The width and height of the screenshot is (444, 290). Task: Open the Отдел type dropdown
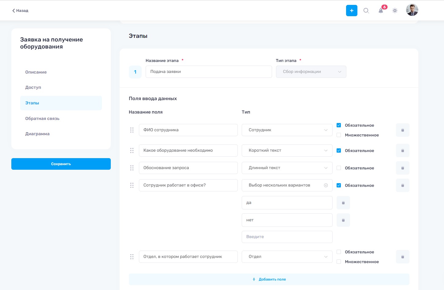tap(287, 257)
